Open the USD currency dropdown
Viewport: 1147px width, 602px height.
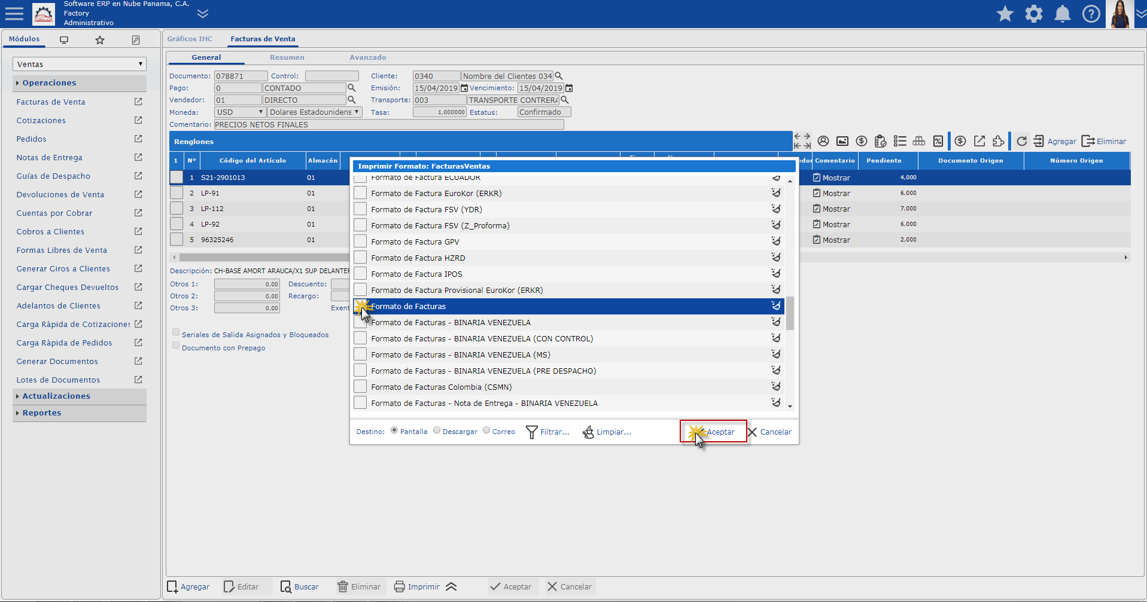click(x=239, y=112)
